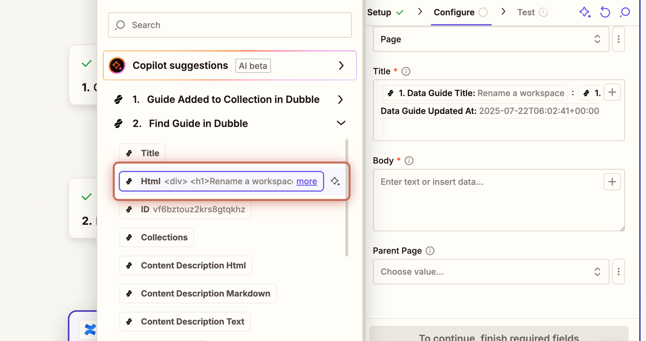Click the AI sparkle icon in header

pos(585,12)
